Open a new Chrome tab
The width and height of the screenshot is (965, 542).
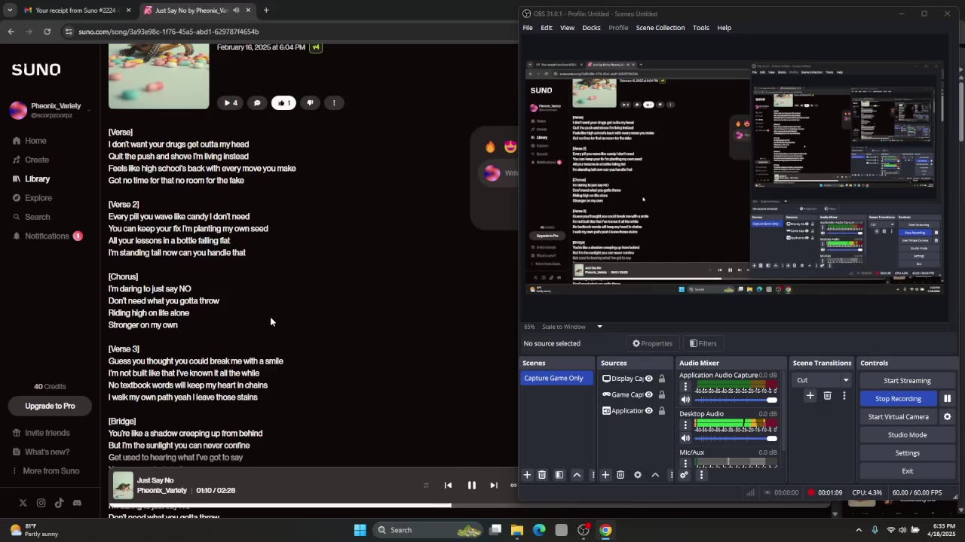coord(266,11)
